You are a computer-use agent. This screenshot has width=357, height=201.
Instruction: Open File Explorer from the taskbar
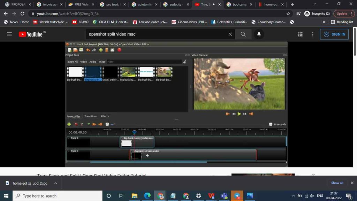pos(134,196)
